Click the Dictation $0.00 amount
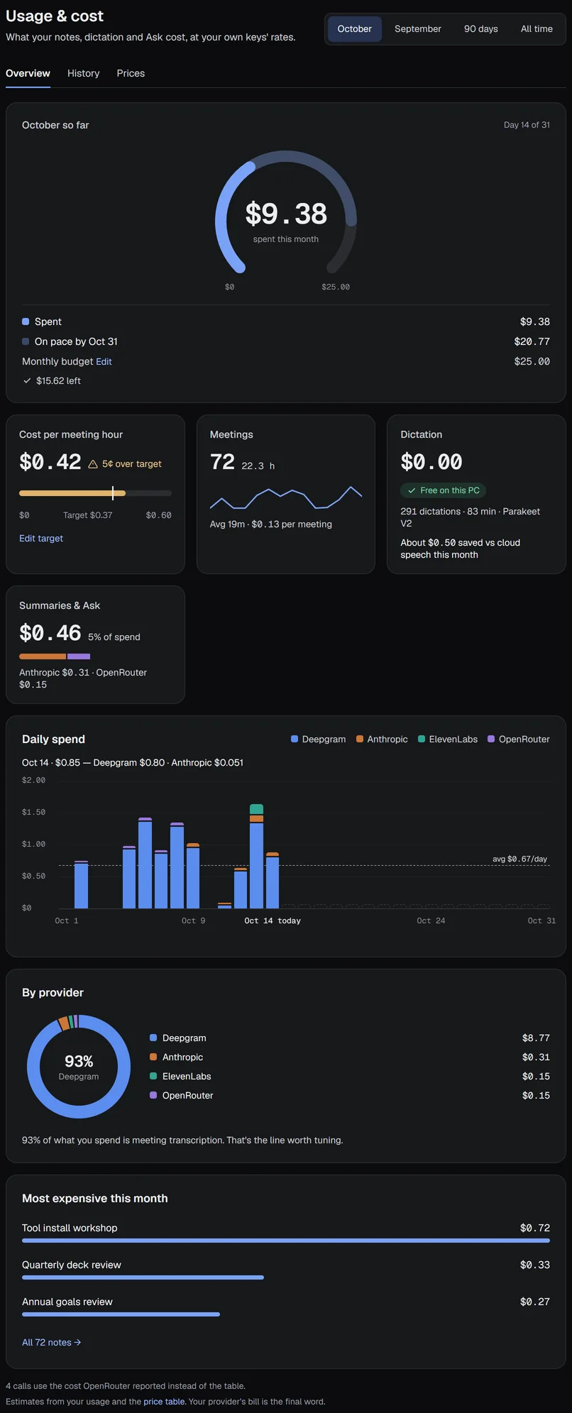 click(x=431, y=462)
